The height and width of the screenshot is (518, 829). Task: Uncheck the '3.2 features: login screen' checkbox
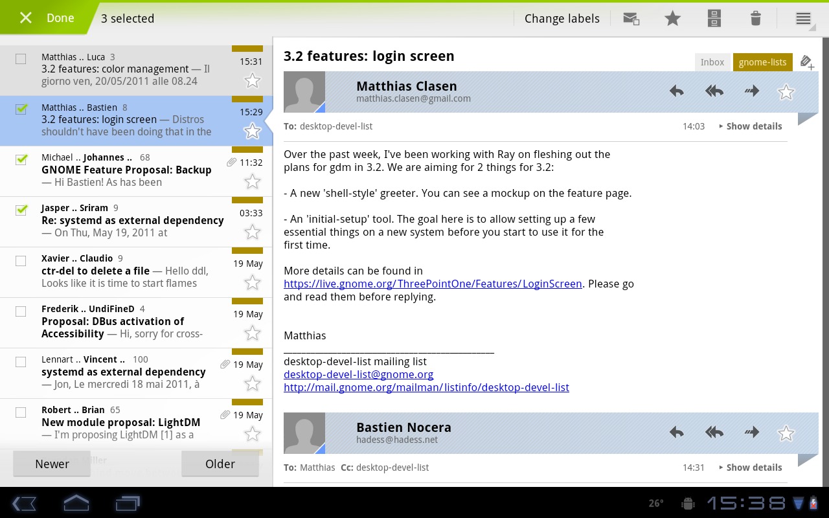point(21,109)
